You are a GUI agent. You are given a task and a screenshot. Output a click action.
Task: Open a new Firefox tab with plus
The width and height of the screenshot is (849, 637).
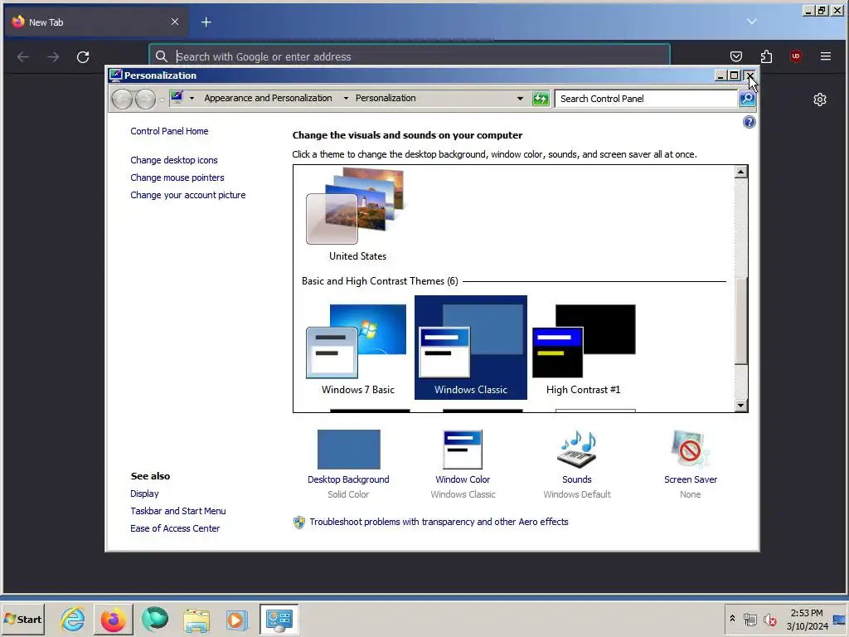click(x=206, y=22)
